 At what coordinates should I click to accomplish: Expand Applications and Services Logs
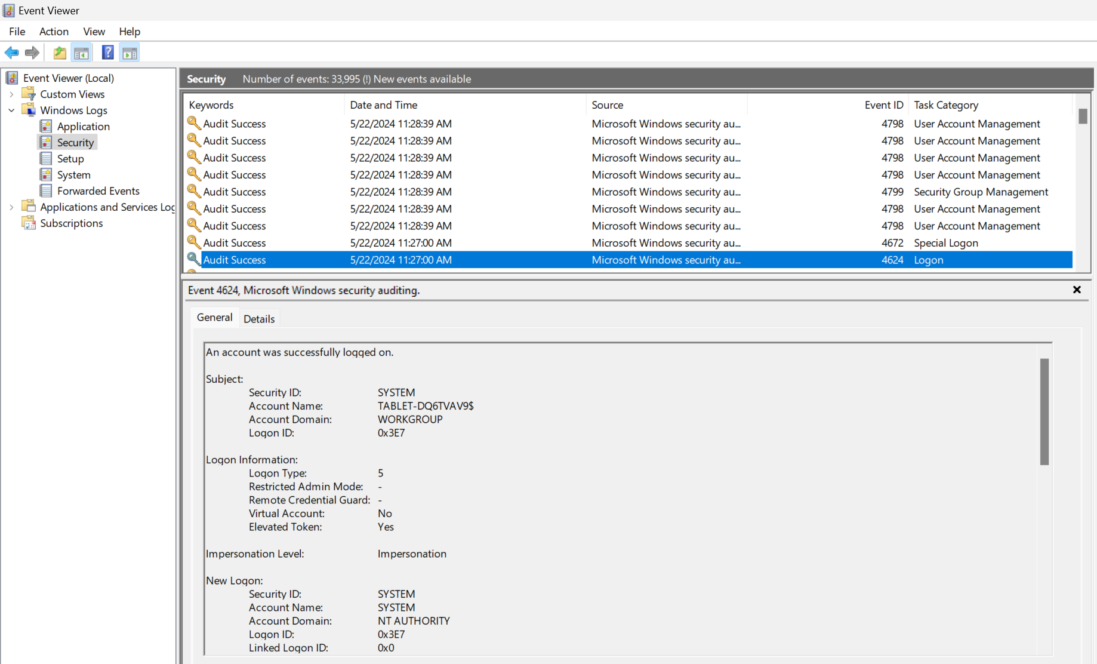pos(11,207)
